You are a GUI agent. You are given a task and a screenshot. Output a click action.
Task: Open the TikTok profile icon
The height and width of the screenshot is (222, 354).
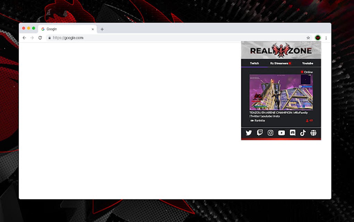[303, 133]
